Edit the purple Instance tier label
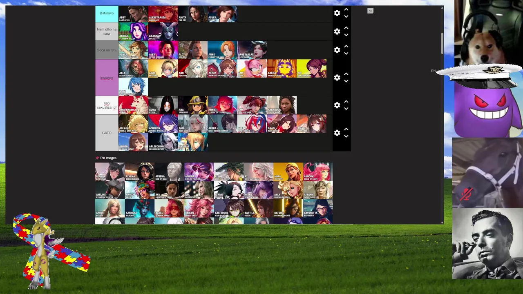523x294 pixels. point(107,78)
